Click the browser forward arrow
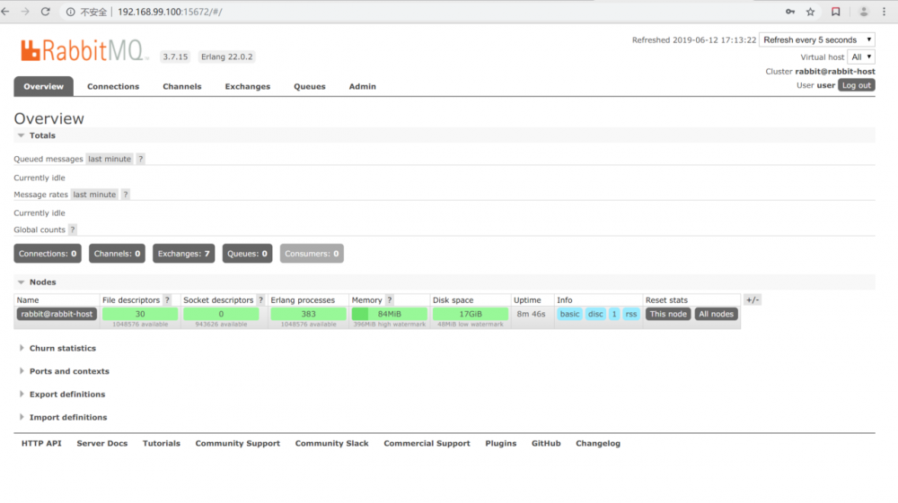898x503 pixels. point(25,12)
